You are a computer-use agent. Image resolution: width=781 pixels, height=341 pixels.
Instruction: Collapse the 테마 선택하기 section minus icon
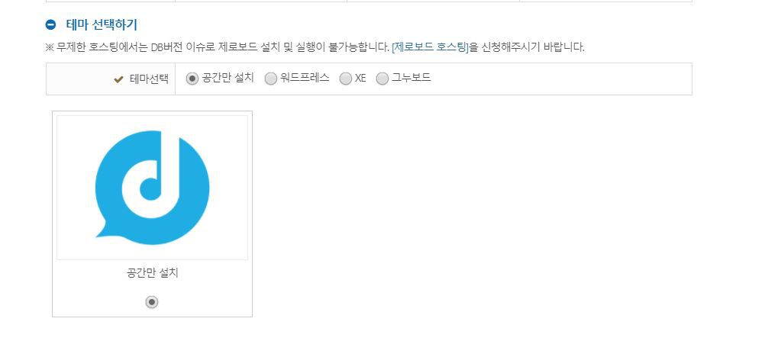(51, 24)
